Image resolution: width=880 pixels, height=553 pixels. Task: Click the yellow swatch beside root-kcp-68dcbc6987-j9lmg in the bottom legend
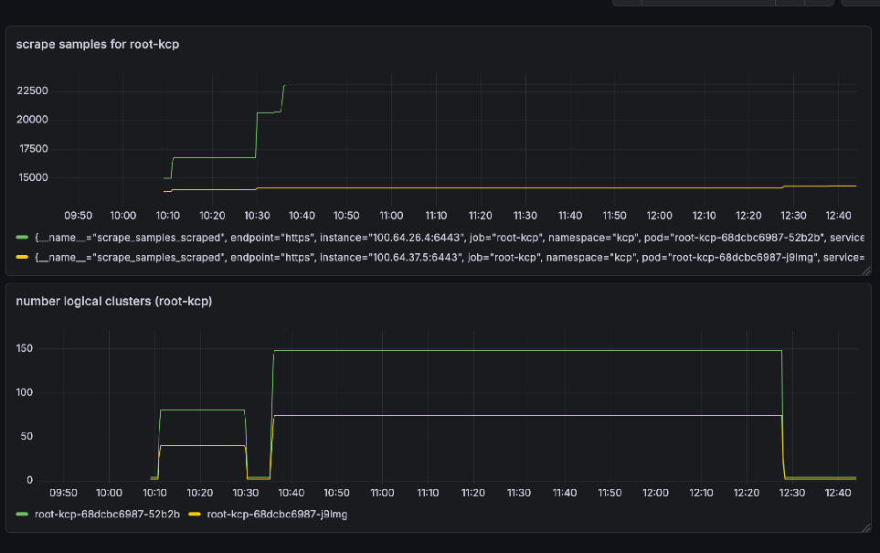pos(194,515)
